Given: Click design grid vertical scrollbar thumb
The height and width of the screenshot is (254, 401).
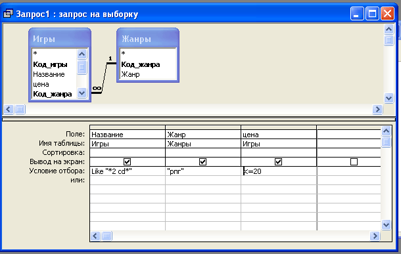Looking at the screenshot, I should pyautogui.click(x=386, y=142).
